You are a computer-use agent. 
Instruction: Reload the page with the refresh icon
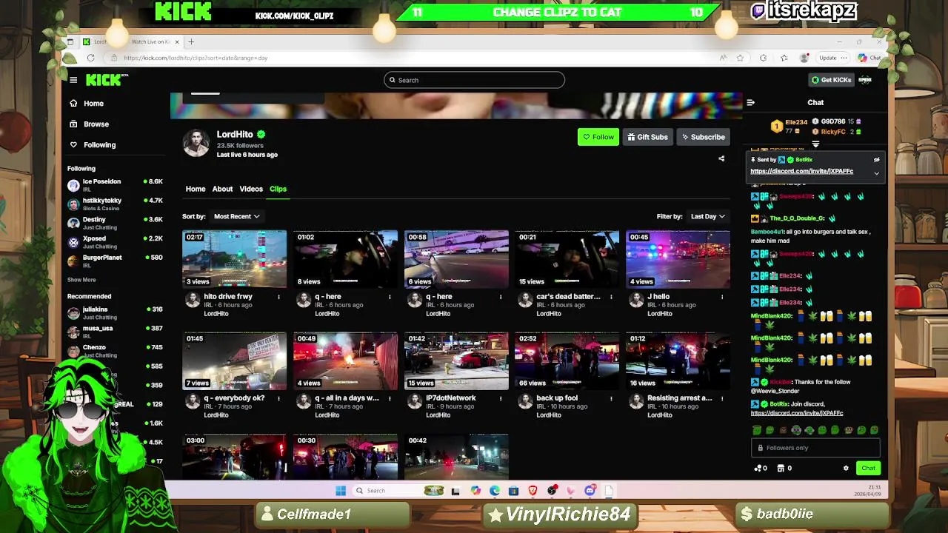90,58
